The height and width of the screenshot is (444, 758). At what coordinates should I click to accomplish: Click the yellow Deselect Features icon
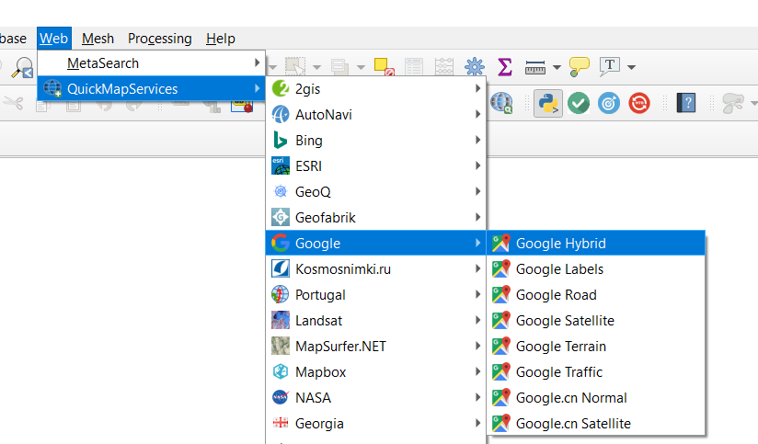(385, 67)
